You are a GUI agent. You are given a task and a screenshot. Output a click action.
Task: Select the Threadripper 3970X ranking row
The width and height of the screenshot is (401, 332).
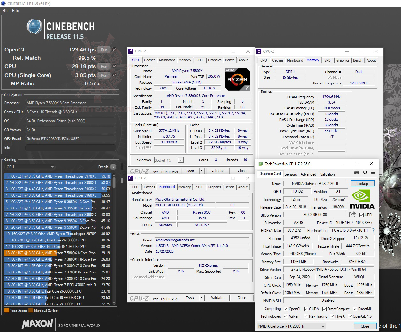57,176
